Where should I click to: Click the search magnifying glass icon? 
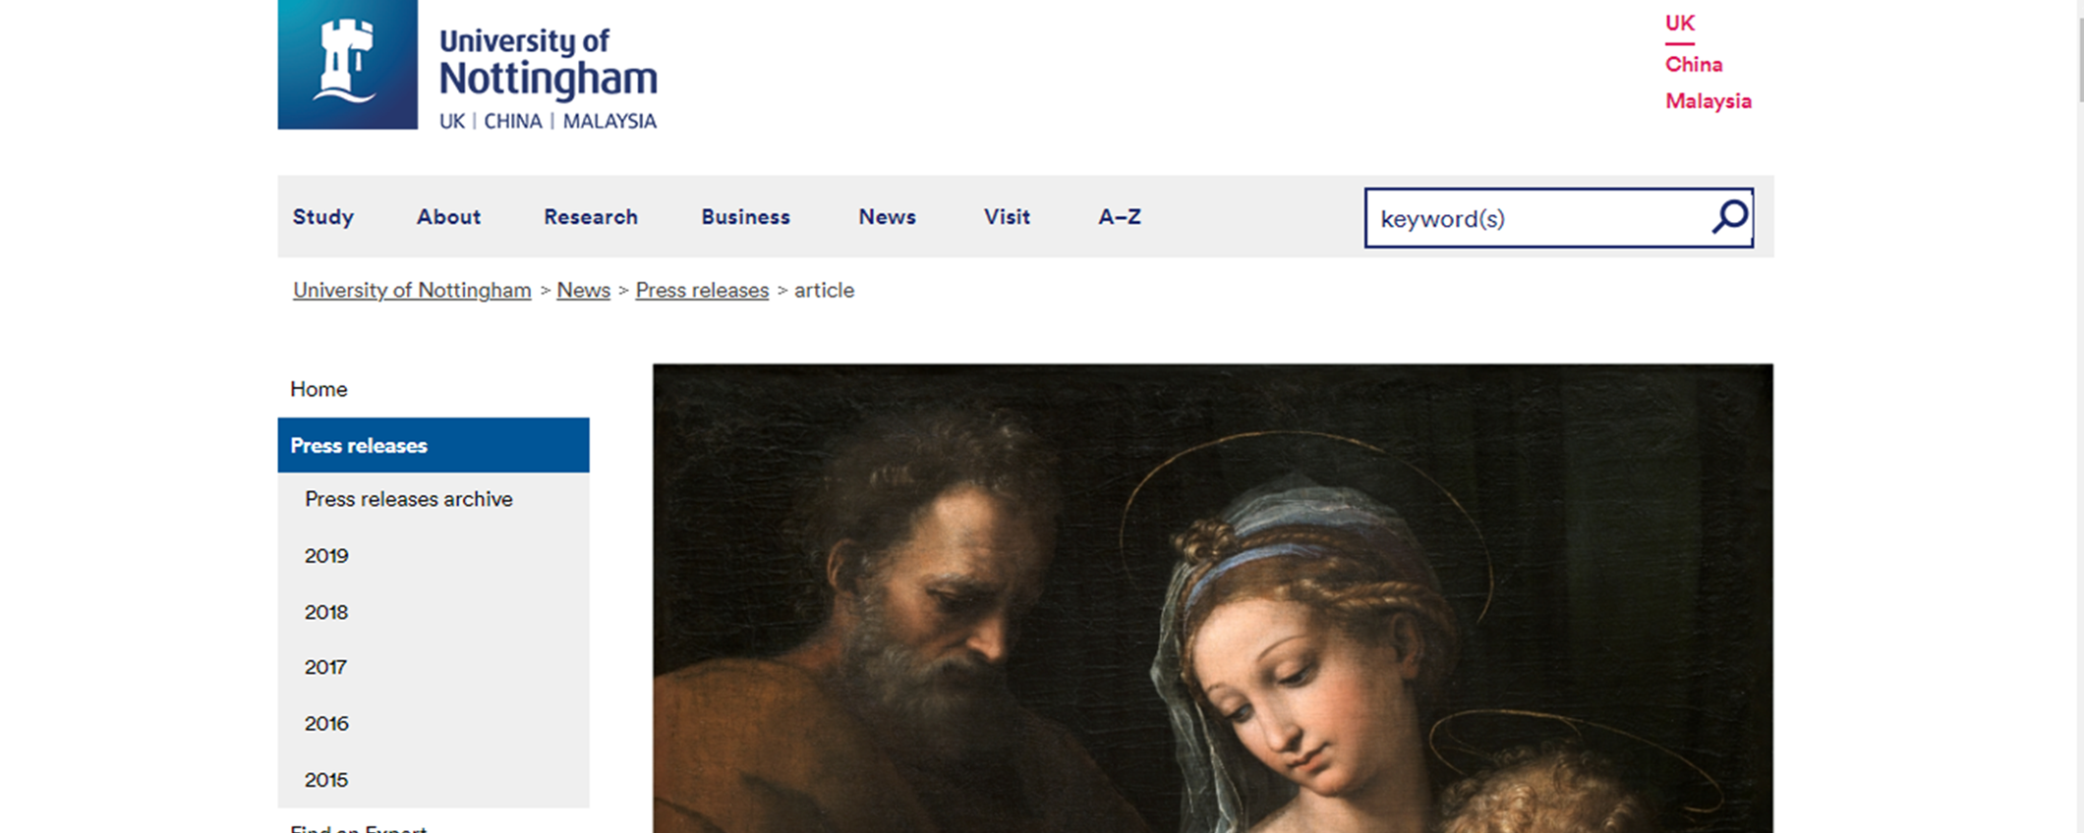[x=1730, y=217]
